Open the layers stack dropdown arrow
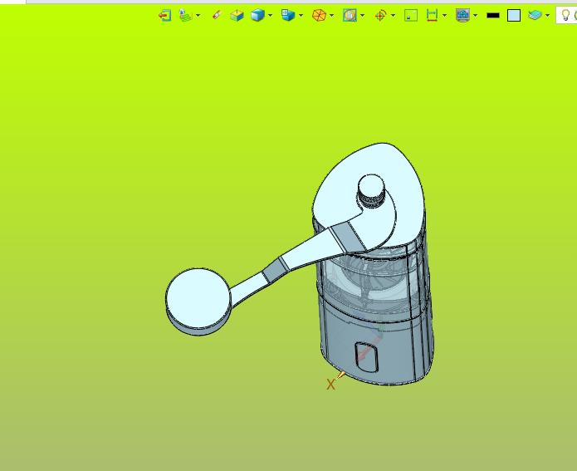The width and height of the screenshot is (577, 471). pos(548,16)
